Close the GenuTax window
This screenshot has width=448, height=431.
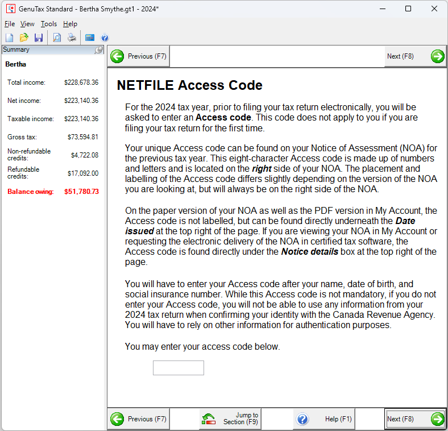[x=434, y=9]
